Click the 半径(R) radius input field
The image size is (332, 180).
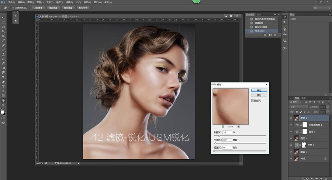[227, 140]
